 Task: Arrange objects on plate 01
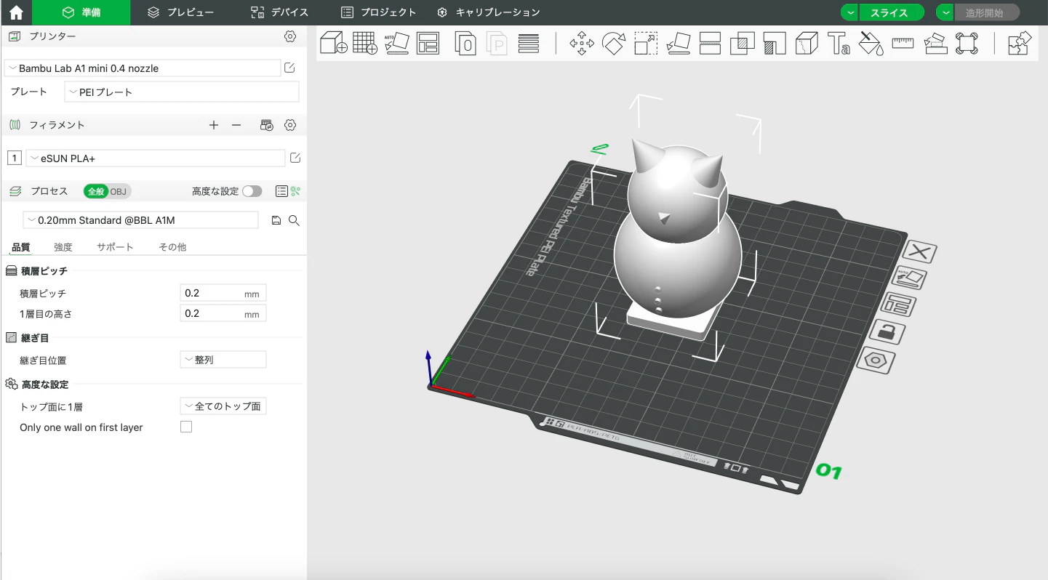899,304
